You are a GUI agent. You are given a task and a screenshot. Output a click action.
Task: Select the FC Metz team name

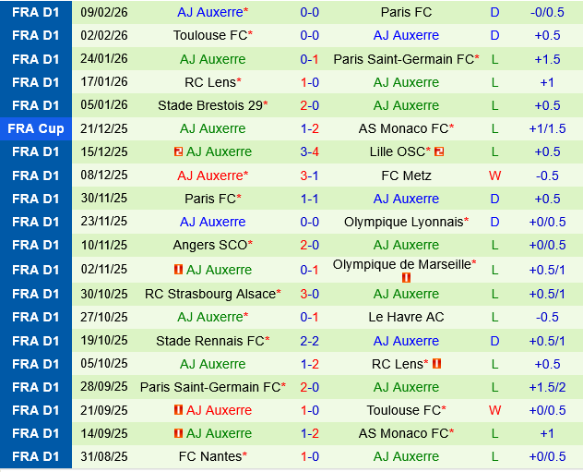pos(406,175)
